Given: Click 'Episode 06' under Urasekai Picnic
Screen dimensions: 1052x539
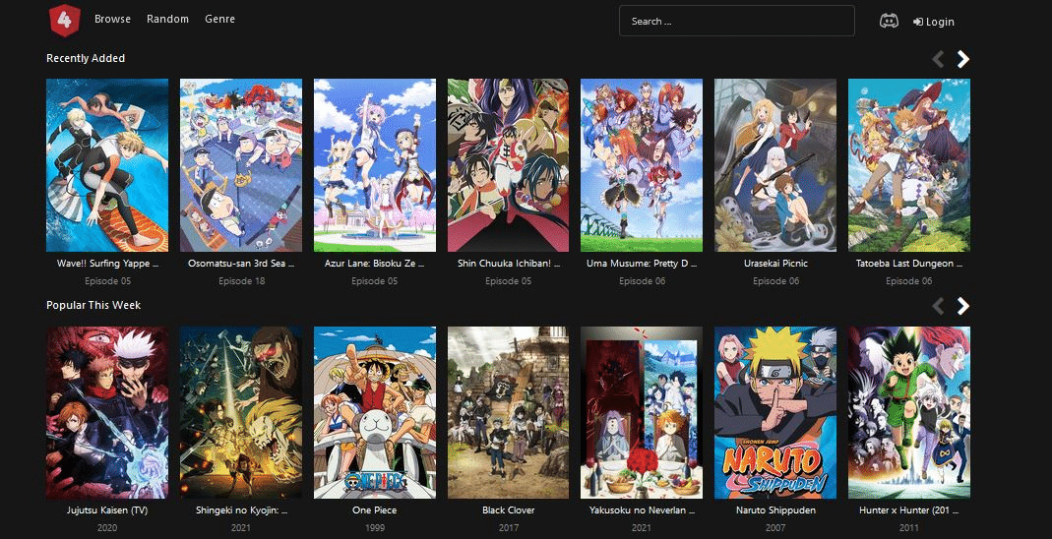Looking at the screenshot, I should (775, 281).
